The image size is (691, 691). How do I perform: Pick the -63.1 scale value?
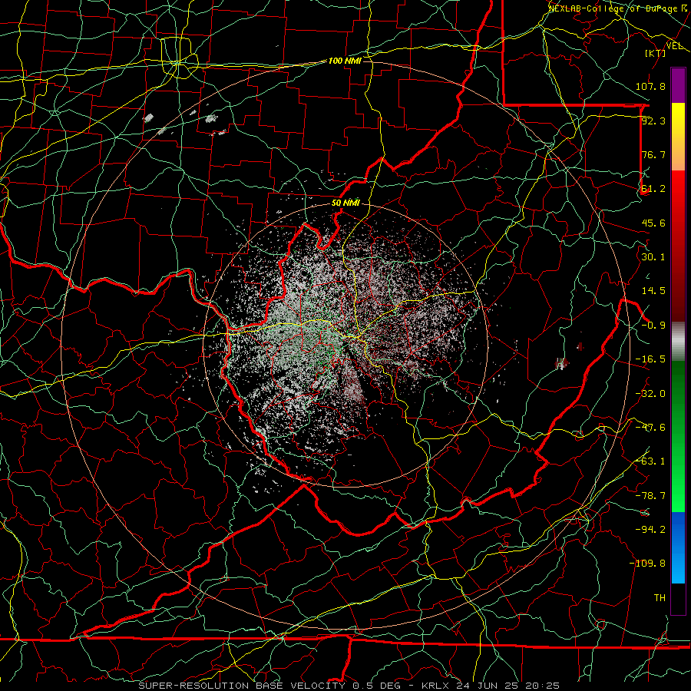(650, 461)
